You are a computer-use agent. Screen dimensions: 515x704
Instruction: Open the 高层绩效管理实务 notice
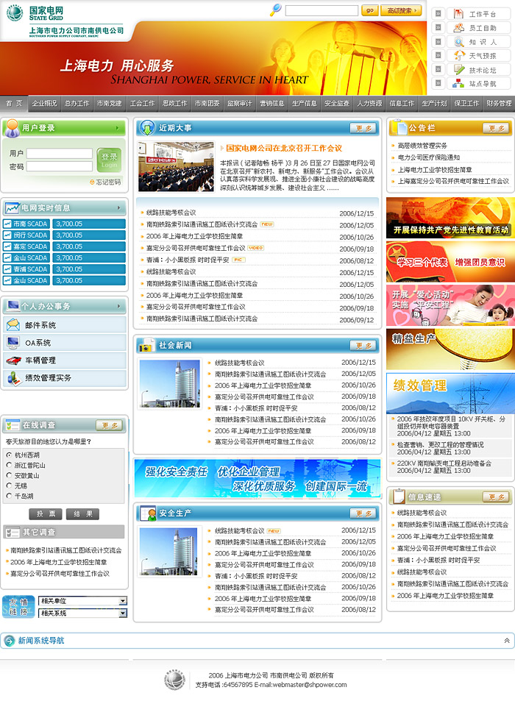pyautogui.click(x=422, y=146)
